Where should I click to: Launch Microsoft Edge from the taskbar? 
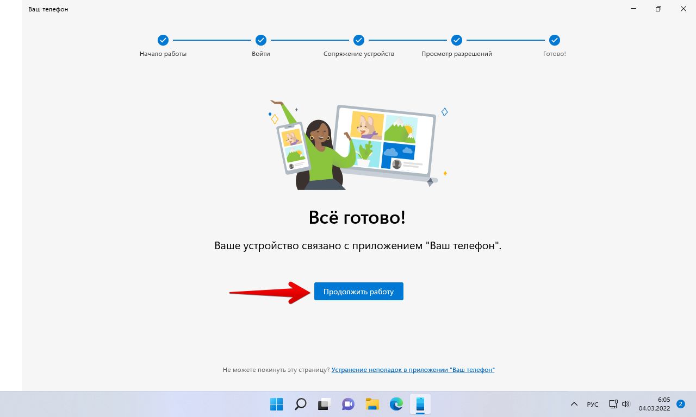[396, 404]
